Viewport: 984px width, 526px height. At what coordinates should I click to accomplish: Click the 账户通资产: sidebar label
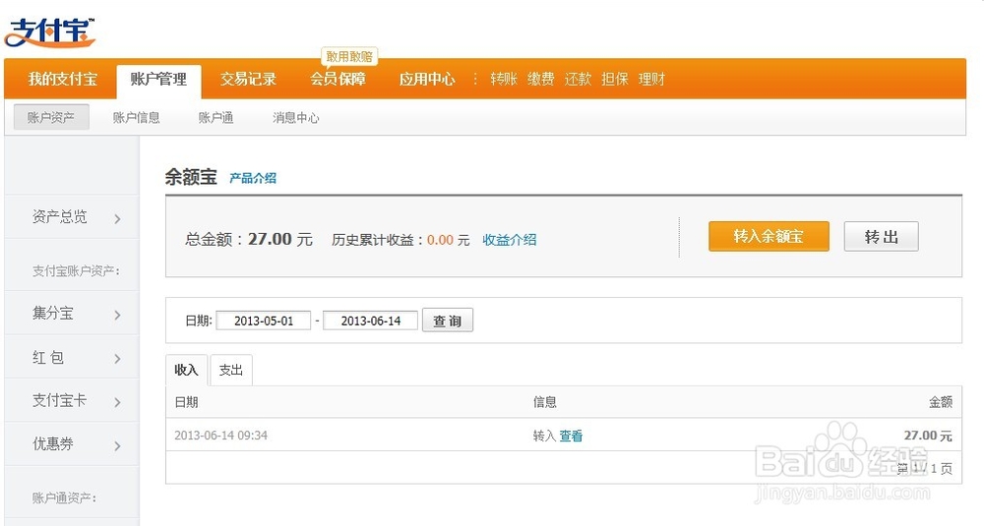tap(65, 497)
